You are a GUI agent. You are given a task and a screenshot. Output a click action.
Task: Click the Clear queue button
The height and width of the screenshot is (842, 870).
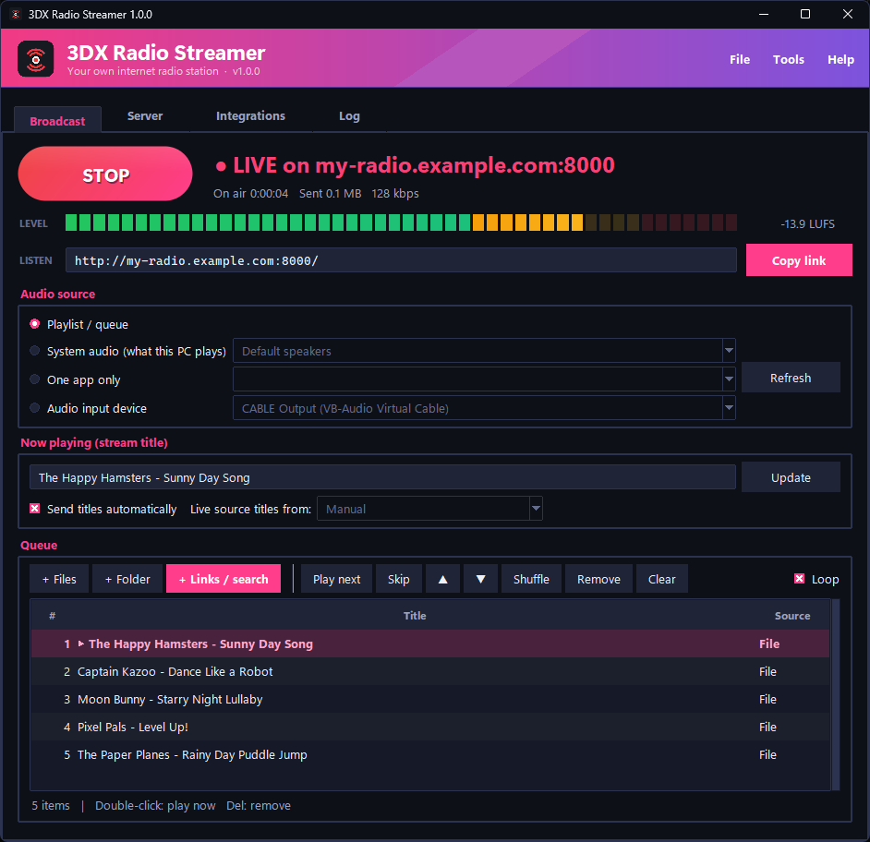[x=662, y=579]
